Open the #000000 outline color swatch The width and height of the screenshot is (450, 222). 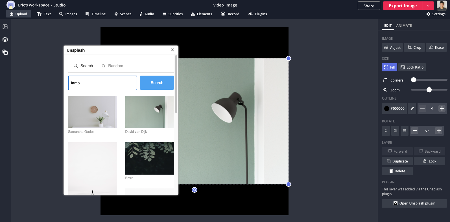tap(394, 109)
